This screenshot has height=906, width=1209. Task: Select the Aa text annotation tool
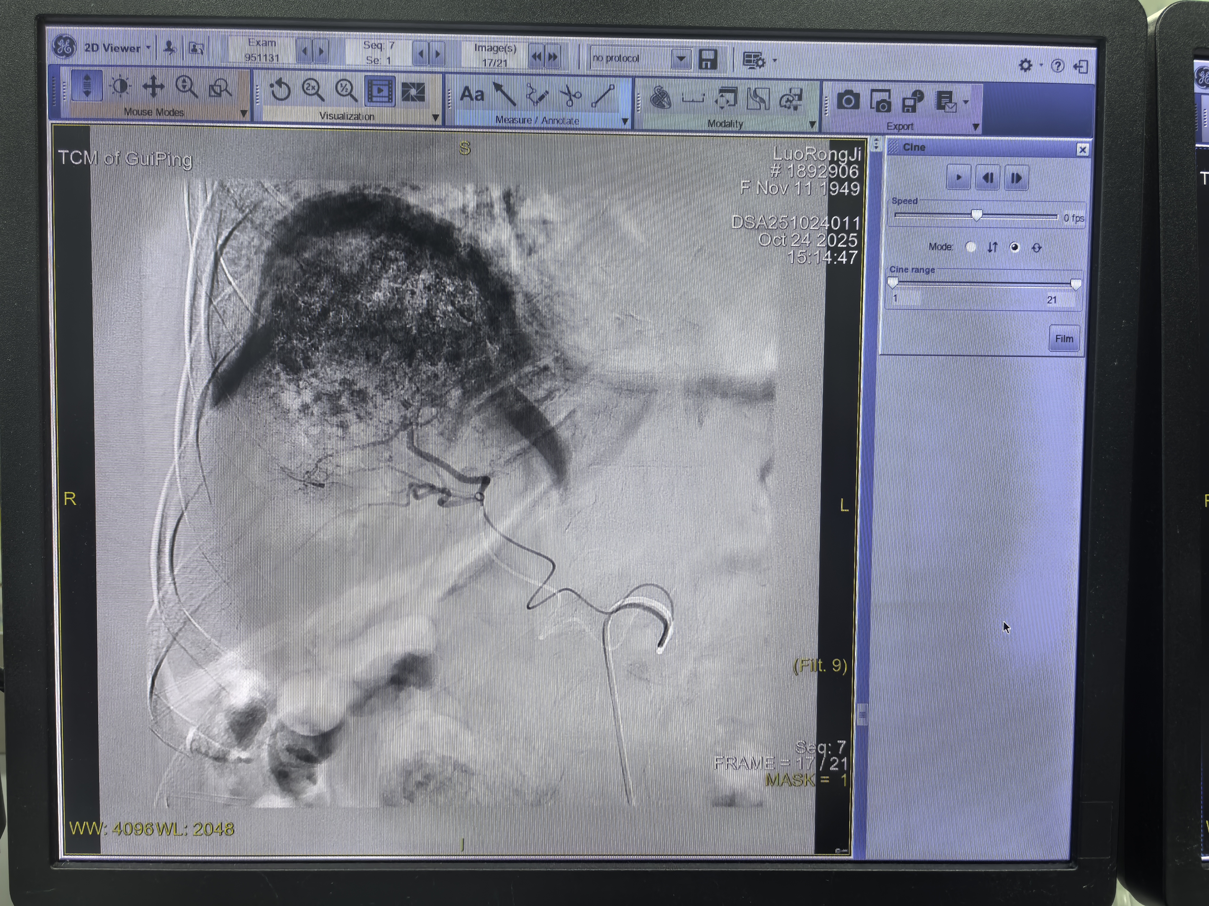(x=472, y=94)
